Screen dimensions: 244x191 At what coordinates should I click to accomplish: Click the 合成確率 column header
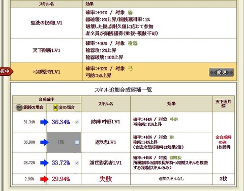[46, 99]
